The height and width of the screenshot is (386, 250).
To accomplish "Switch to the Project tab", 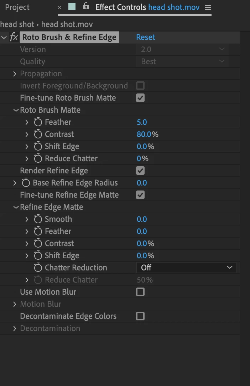I will click(x=17, y=7).
